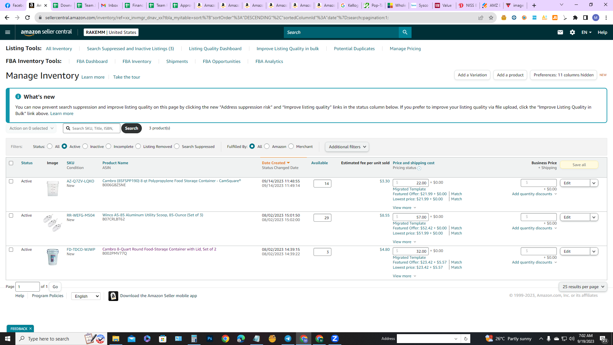
Task: Open the notification center icon
Action: coord(603,339)
